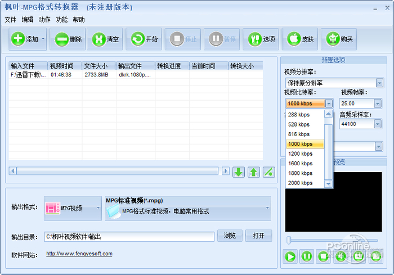Click the green edit/check icon beside arrows
The image size is (394, 275).
point(269,172)
